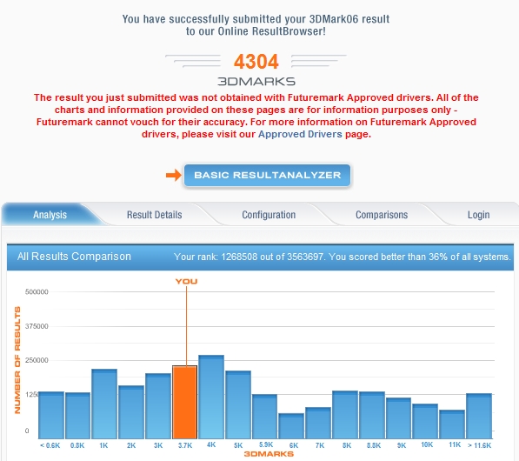Select the '9K' axis label
Viewport: 519px width, 461px height.
pos(401,445)
